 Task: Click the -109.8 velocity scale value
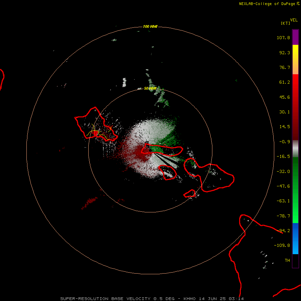pyautogui.click(x=282, y=245)
